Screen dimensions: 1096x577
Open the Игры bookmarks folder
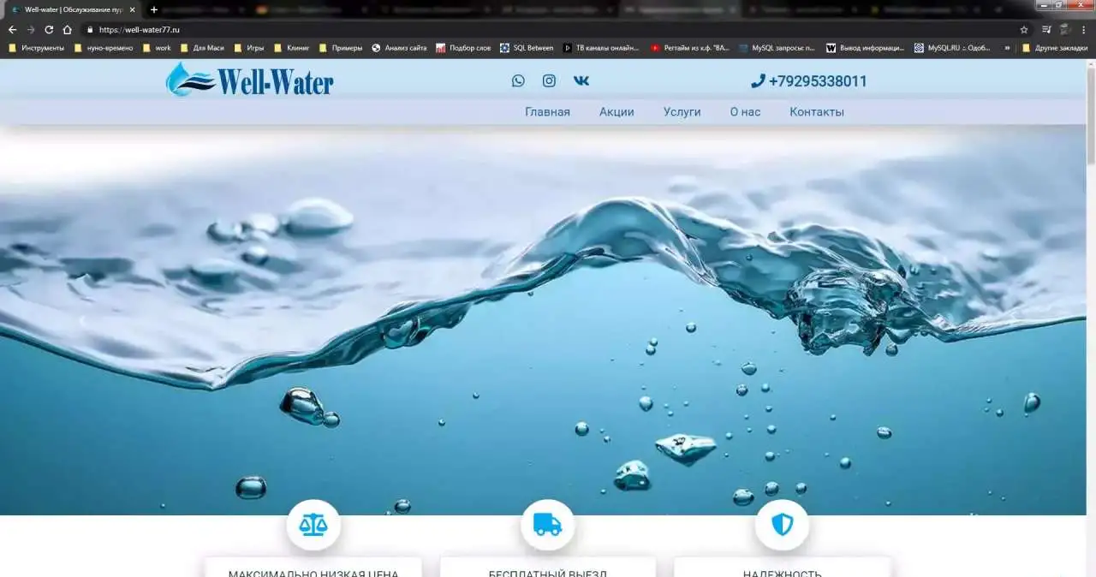pos(248,48)
